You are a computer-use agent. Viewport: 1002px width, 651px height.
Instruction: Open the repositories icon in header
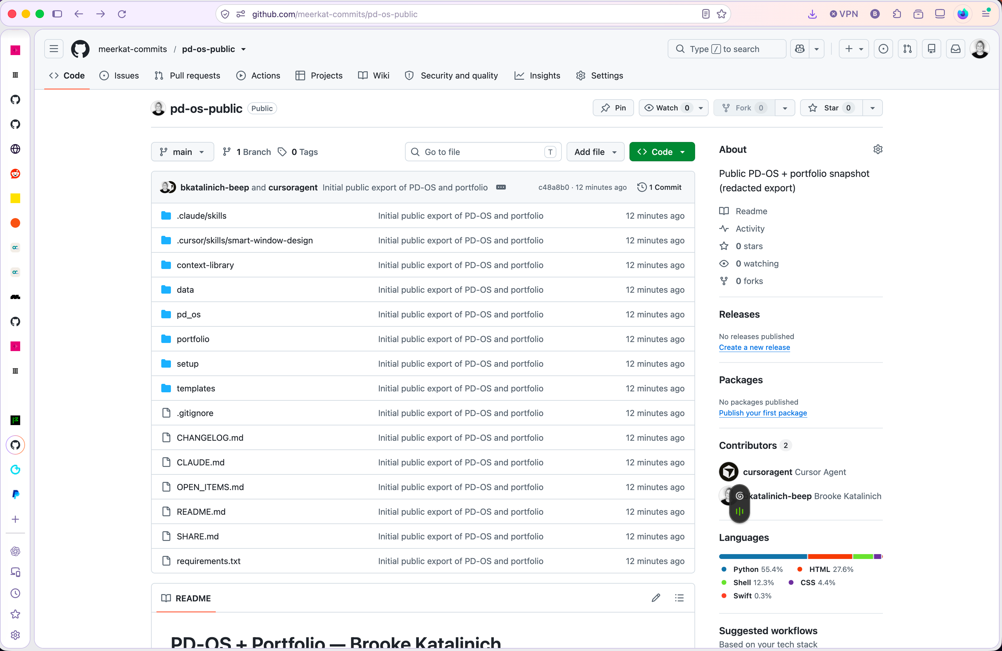(931, 49)
